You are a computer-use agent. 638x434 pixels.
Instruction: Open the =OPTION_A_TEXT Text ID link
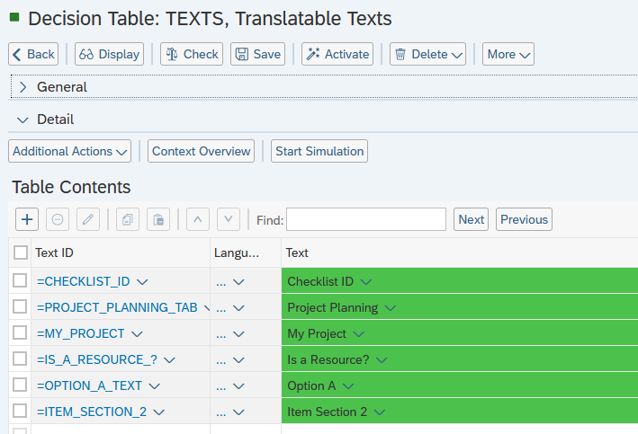(x=90, y=385)
